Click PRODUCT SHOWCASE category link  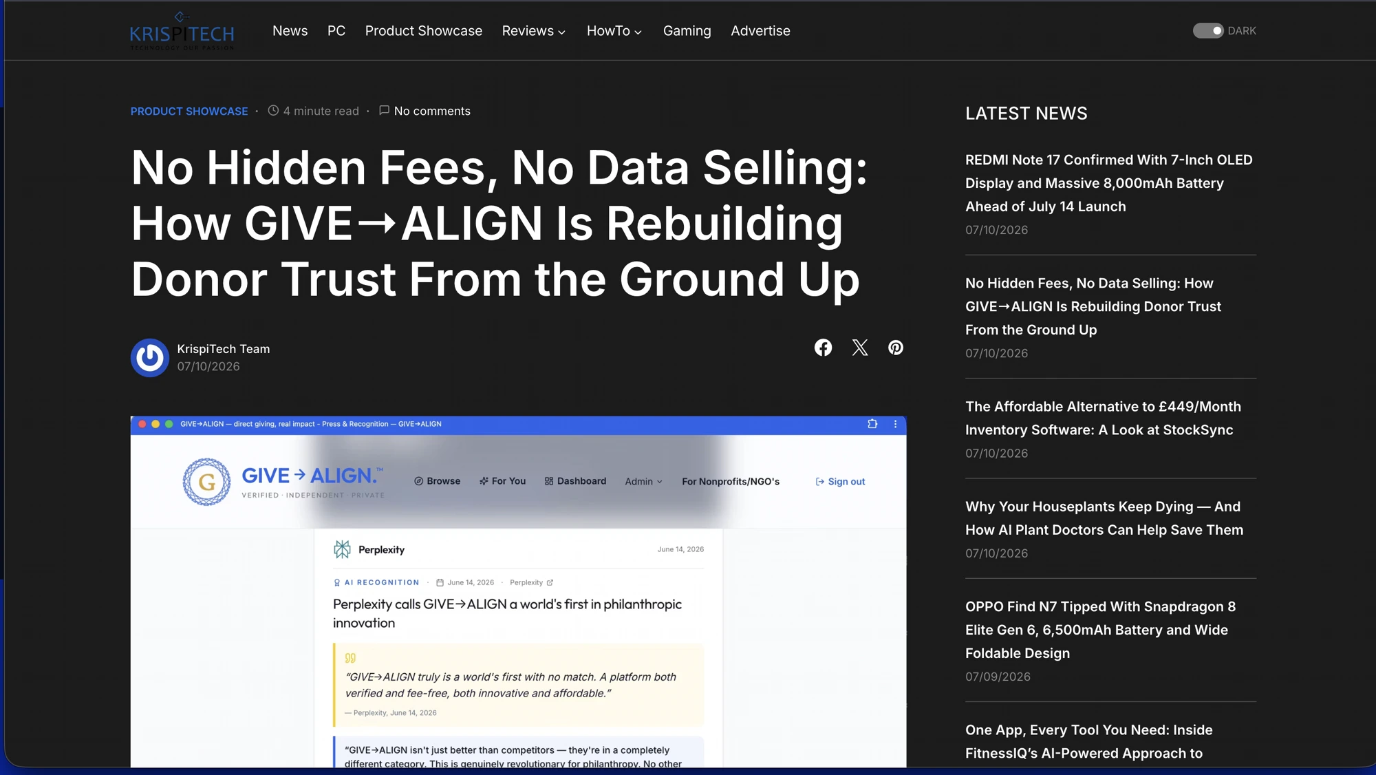point(189,111)
